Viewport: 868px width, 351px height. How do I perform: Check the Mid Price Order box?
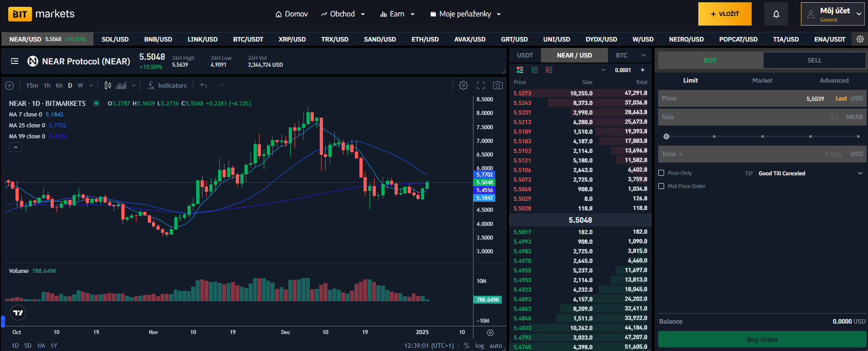pyautogui.click(x=661, y=186)
